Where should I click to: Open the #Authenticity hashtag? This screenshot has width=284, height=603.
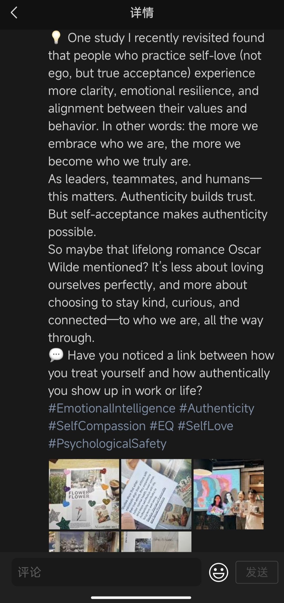coord(217,408)
